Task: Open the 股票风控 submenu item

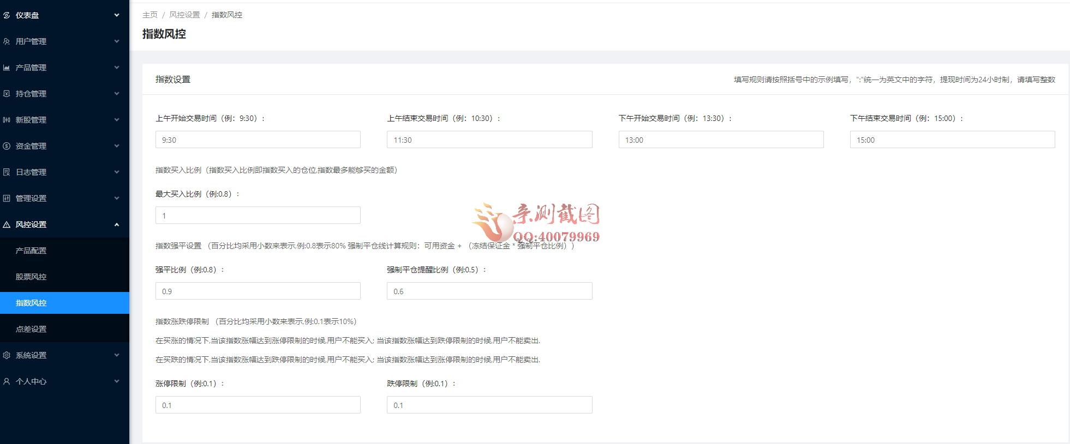Action: pyautogui.click(x=64, y=277)
